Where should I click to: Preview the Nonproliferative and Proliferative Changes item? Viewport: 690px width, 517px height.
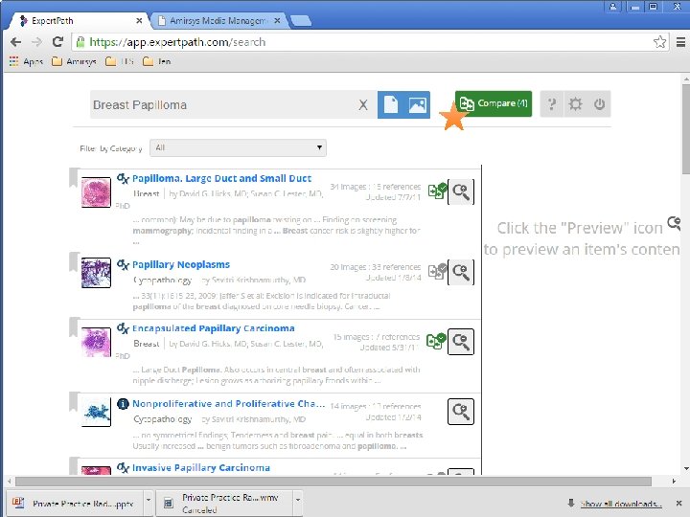point(461,412)
